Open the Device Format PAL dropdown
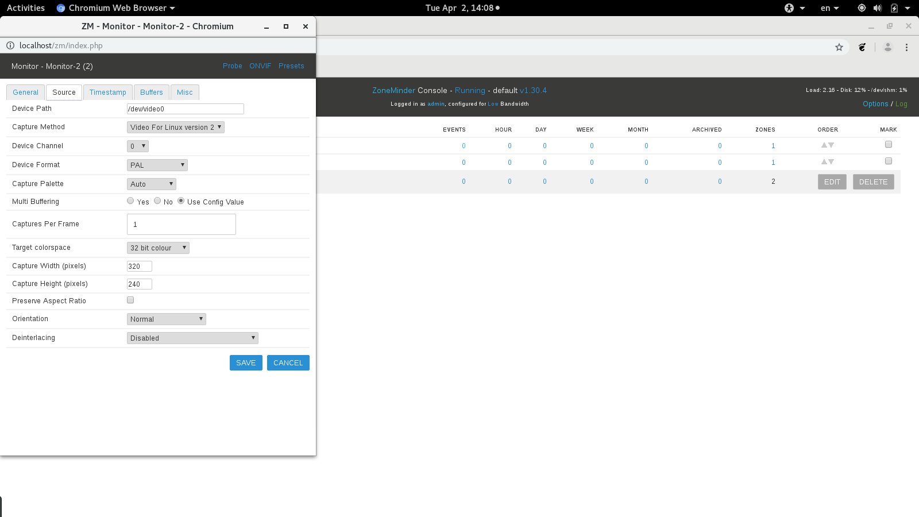This screenshot has width=919, height=517. [157, 165]
